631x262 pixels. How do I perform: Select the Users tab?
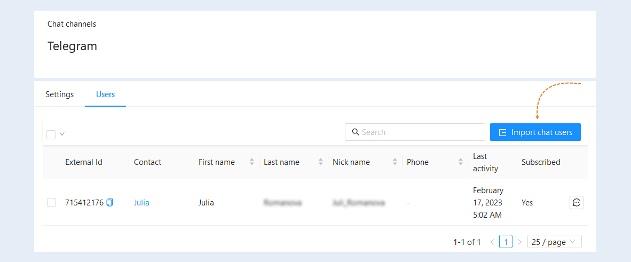coord(106,94)
